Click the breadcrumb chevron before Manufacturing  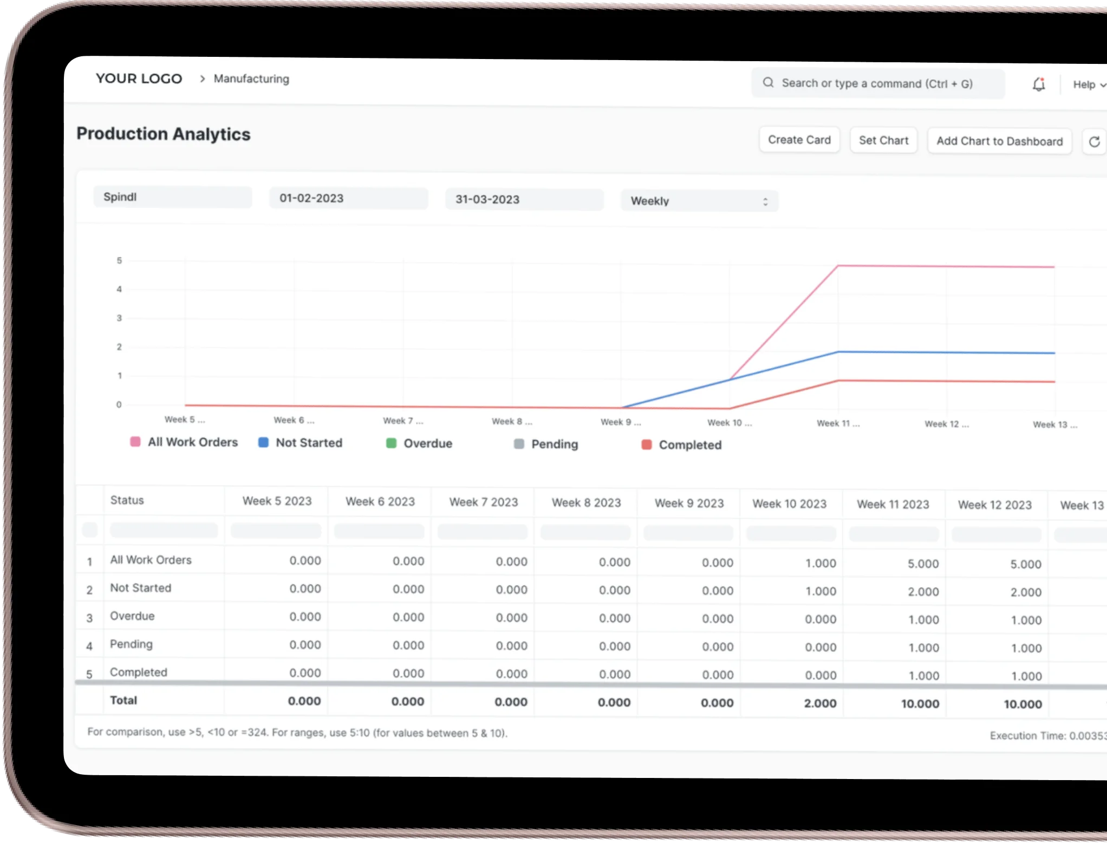tap(202, 79)
